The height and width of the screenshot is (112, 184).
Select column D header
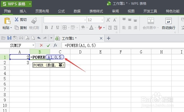[x=80, y=52]
